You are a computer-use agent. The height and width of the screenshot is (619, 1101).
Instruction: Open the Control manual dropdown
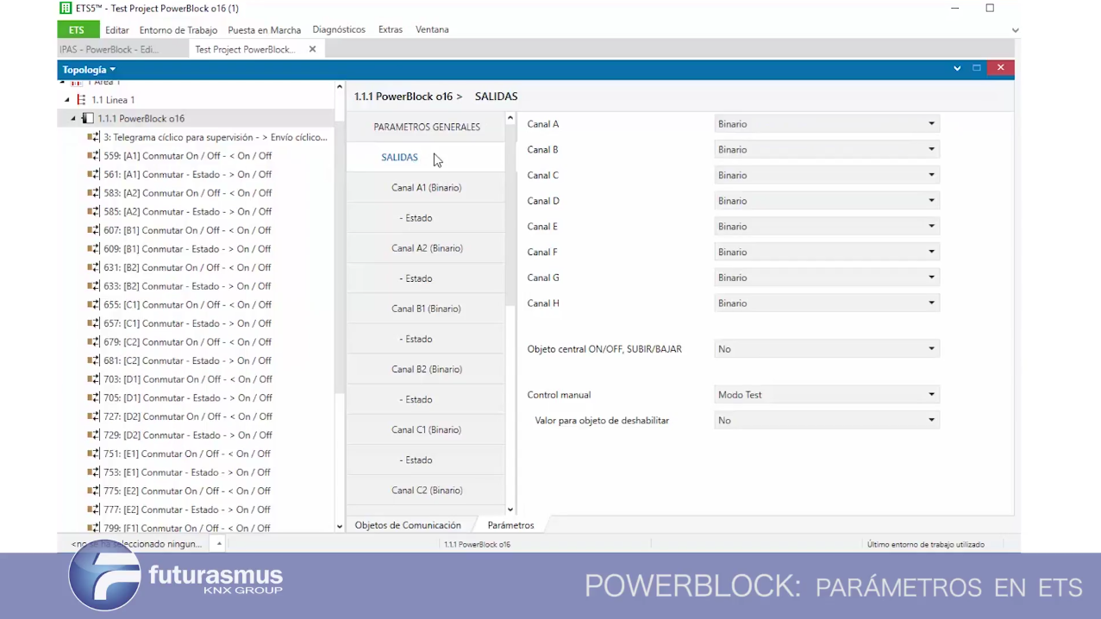coord(825,395)
